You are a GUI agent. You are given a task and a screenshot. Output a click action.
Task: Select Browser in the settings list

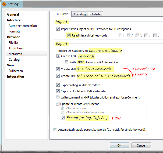tap(13, 37)
